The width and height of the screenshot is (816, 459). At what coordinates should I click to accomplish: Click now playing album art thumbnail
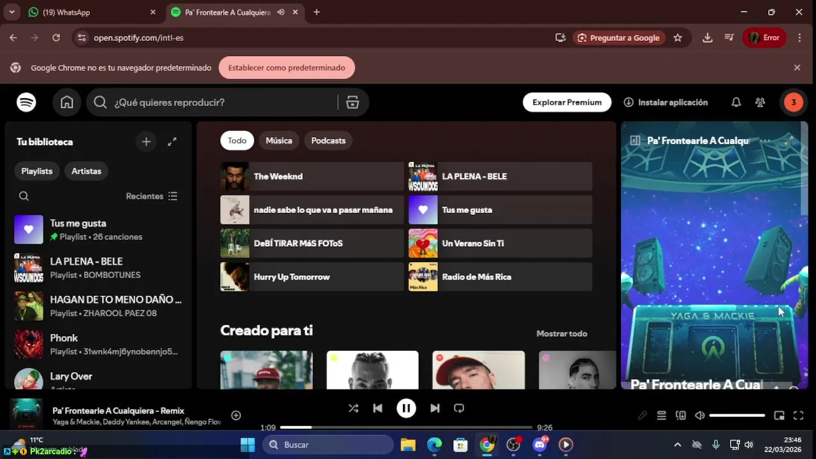tap(26, 414)
